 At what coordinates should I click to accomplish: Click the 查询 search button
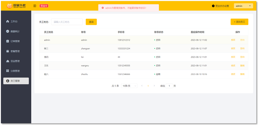(91, 22)
